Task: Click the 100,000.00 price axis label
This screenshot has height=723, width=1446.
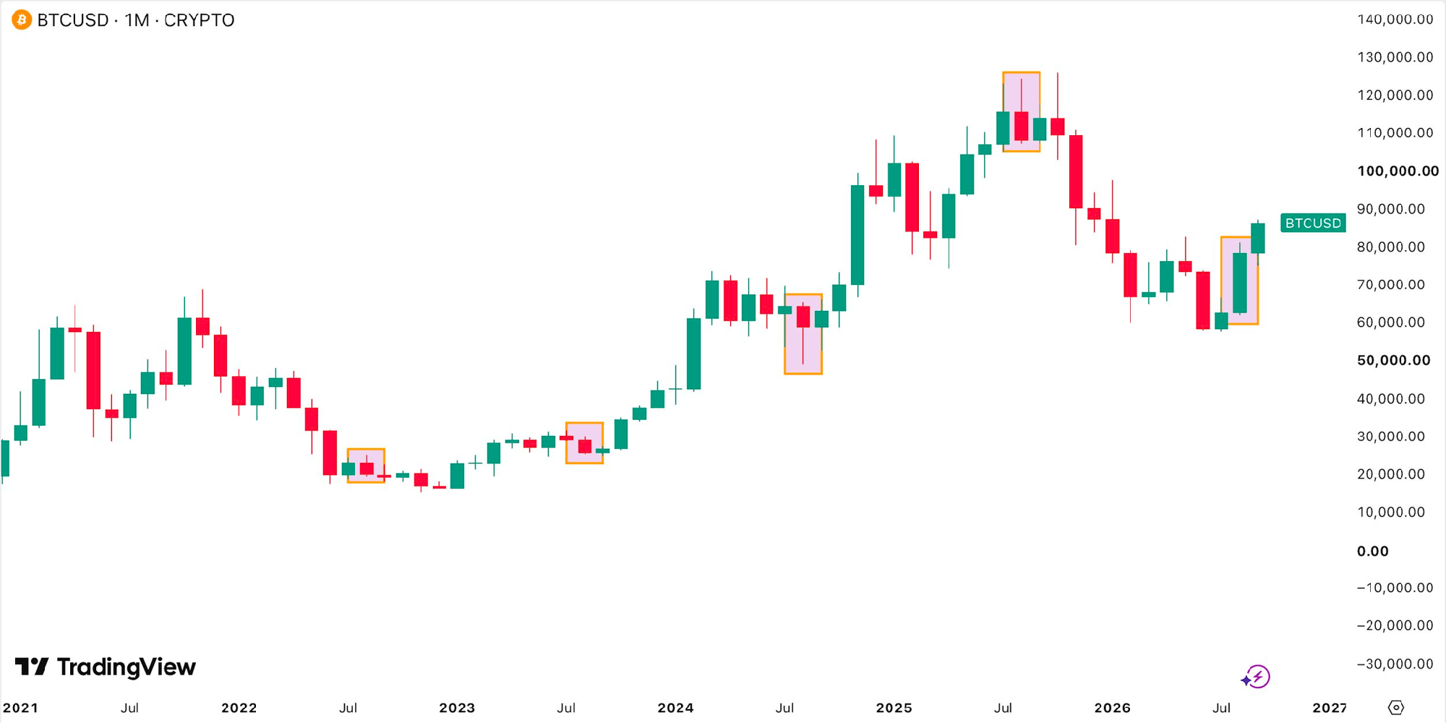Action: 1398,171
